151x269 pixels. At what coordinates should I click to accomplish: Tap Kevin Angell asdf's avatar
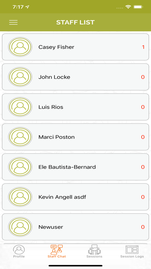click(x=20, y=197)
